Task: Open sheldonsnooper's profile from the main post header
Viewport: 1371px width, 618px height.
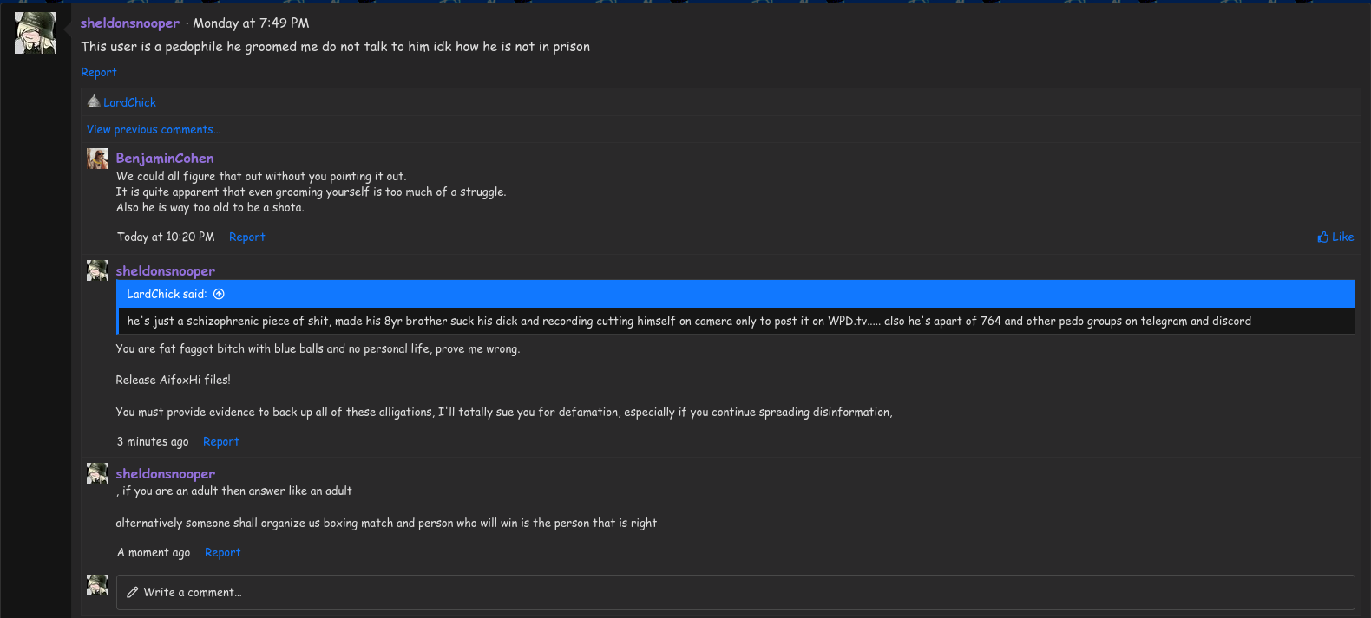Action: 130,23
